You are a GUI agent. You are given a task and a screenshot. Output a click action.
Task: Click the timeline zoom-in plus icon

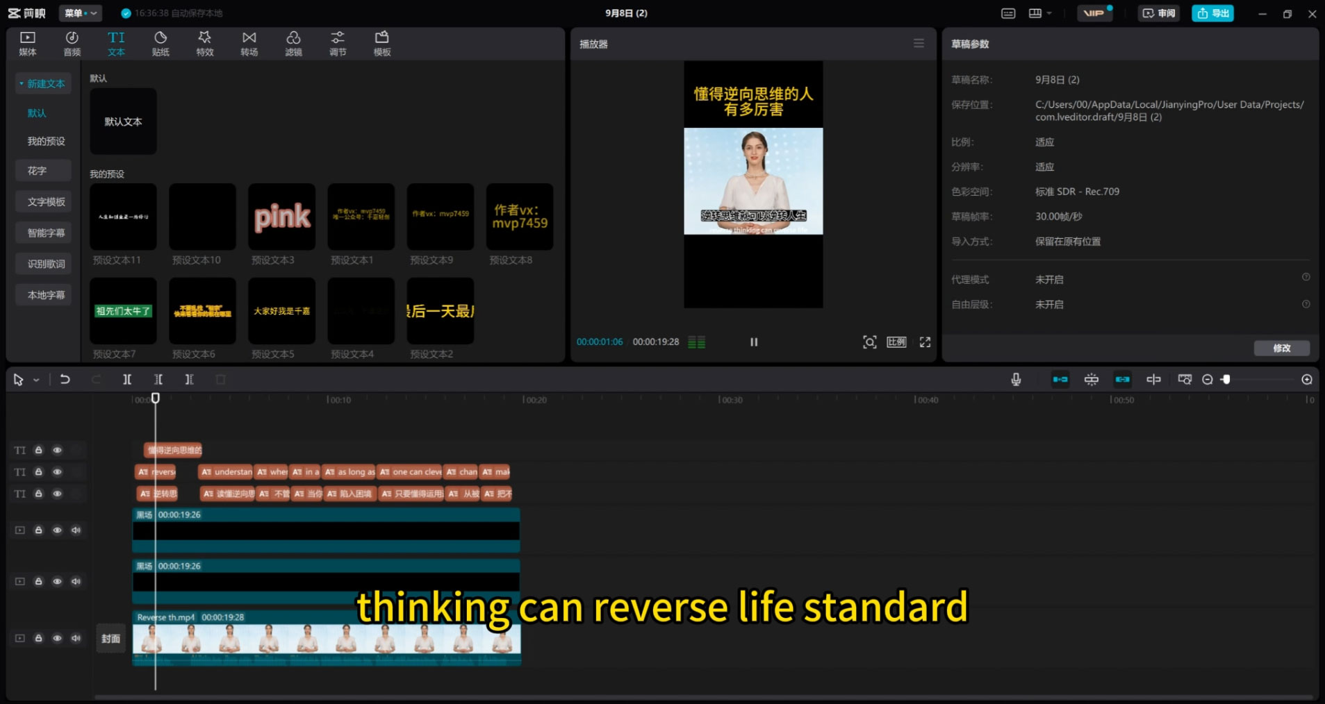click(x=1306, y=379)
